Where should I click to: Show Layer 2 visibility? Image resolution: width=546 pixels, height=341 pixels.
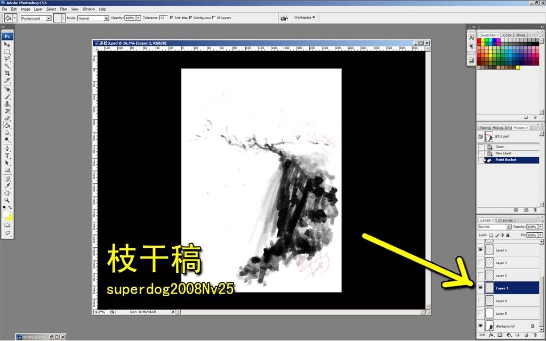point(480,275)
